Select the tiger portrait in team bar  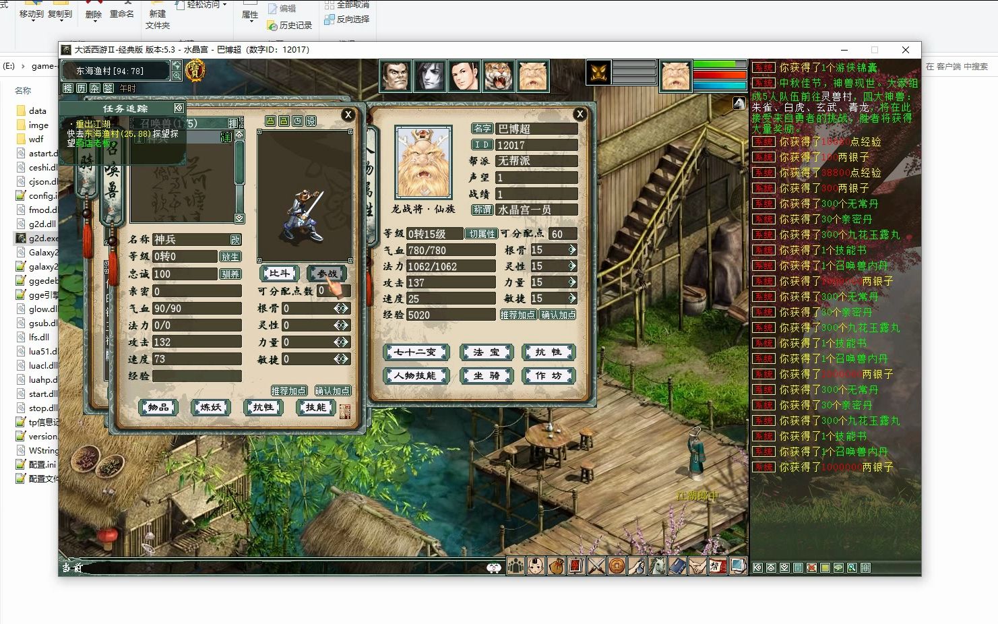pos(499,75)
